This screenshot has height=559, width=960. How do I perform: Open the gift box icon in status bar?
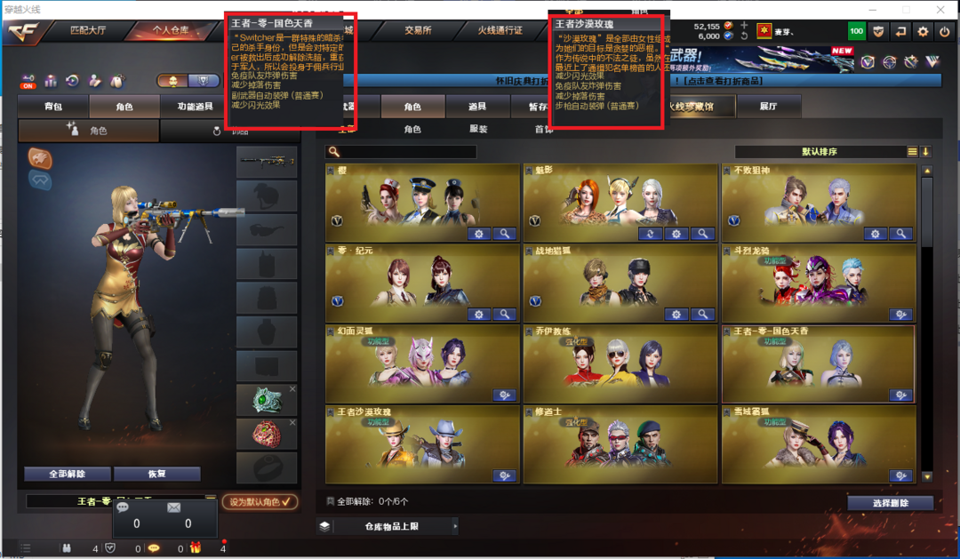coord(196,547)
